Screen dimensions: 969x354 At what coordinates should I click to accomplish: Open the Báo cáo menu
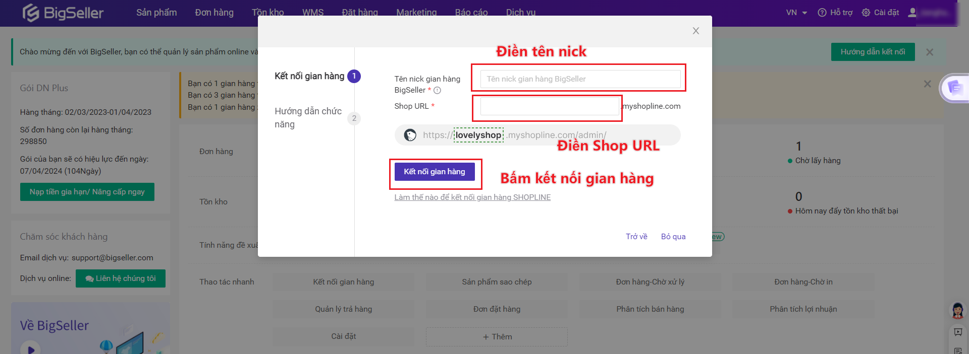(x=471, y=13)
